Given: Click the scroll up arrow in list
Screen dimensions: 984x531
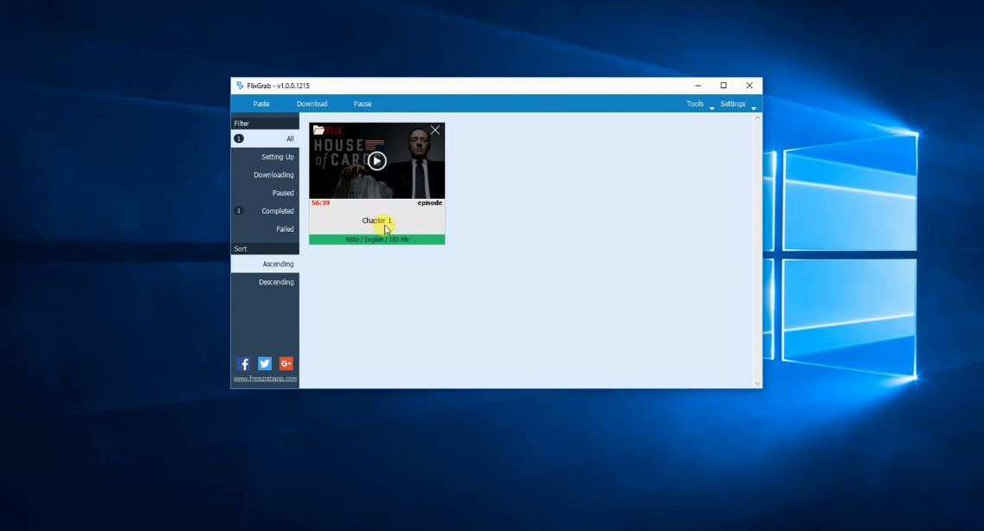Looking at the screenshot, I should [757, 118].
